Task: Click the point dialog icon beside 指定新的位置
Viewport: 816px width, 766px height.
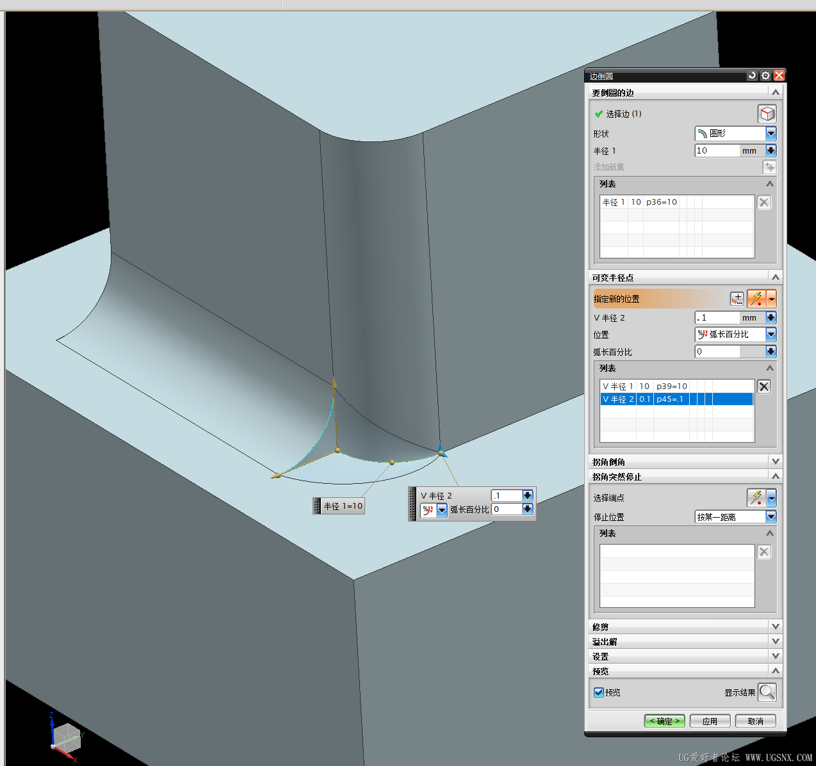Action: (x=737, y=299)
